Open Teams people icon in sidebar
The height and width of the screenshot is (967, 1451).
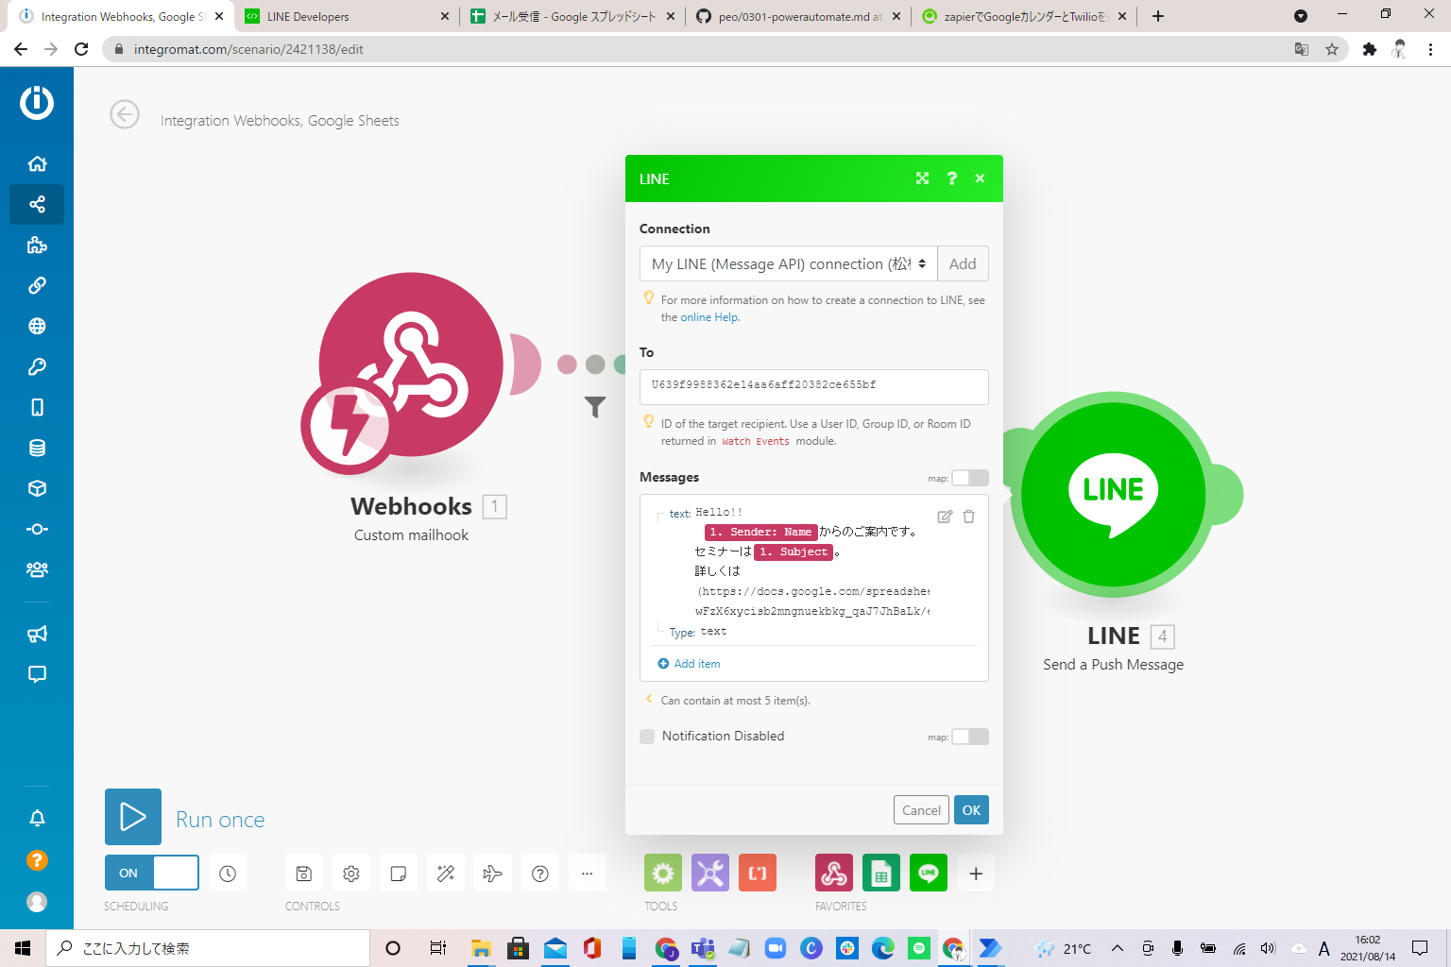37,569
